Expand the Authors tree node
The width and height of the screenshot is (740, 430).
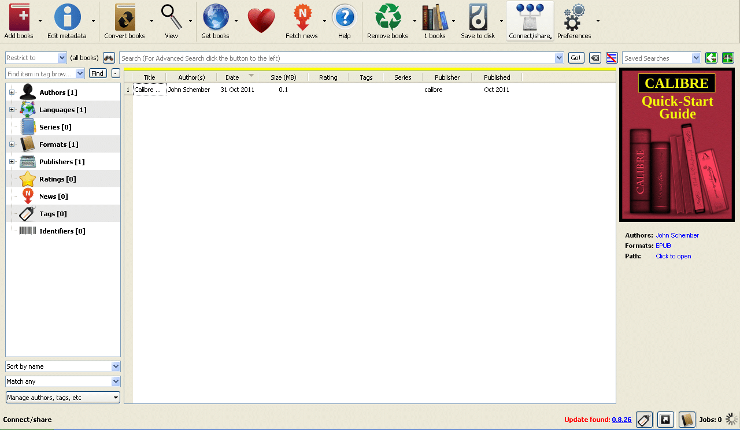pos(12,92)
